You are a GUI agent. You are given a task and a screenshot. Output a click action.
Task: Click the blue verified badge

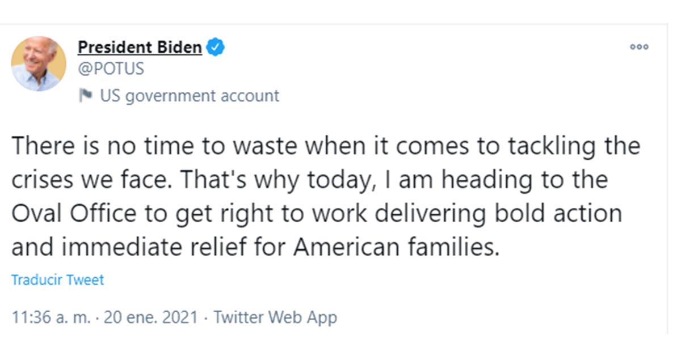pos(215,47)
